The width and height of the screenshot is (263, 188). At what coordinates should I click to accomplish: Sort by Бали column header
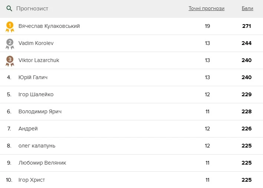click(x=247, y=9)
